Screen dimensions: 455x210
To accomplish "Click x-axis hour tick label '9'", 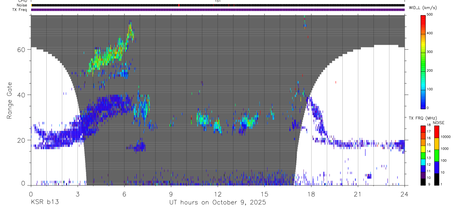I will pos(171,194).
